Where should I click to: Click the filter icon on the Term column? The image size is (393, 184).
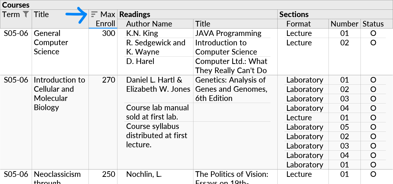pyautogui.click(x=26, y=15)
